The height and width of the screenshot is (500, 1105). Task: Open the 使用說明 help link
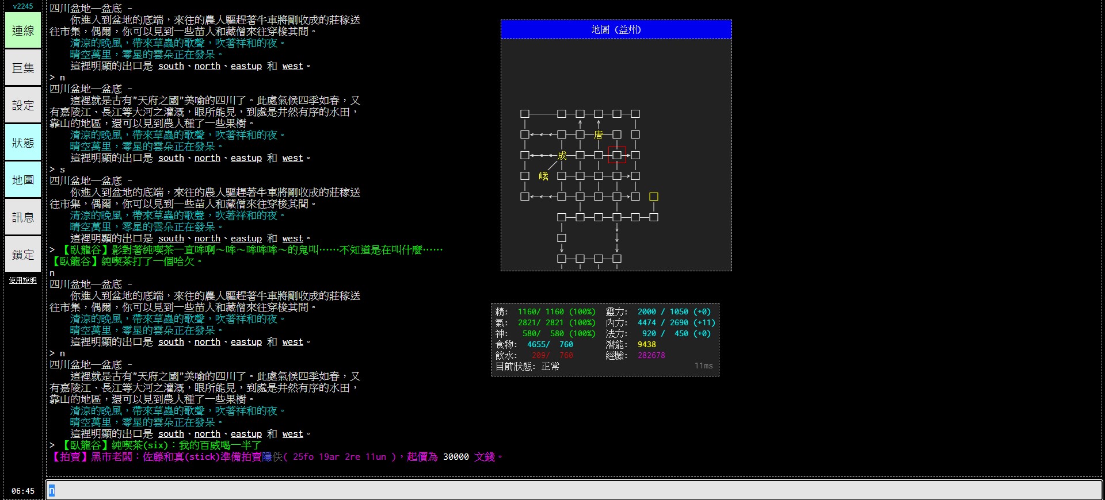pyautogui.click(x=23, y=280)
